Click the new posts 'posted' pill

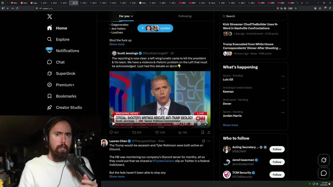click(x=155, y=28)
